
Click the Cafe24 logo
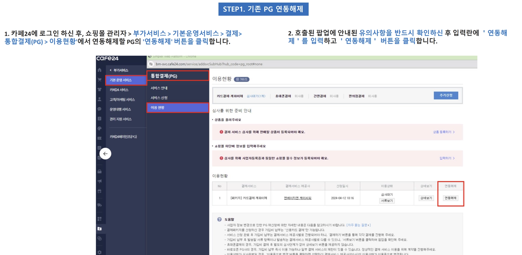pyautogui.click(x=107, y=58)
